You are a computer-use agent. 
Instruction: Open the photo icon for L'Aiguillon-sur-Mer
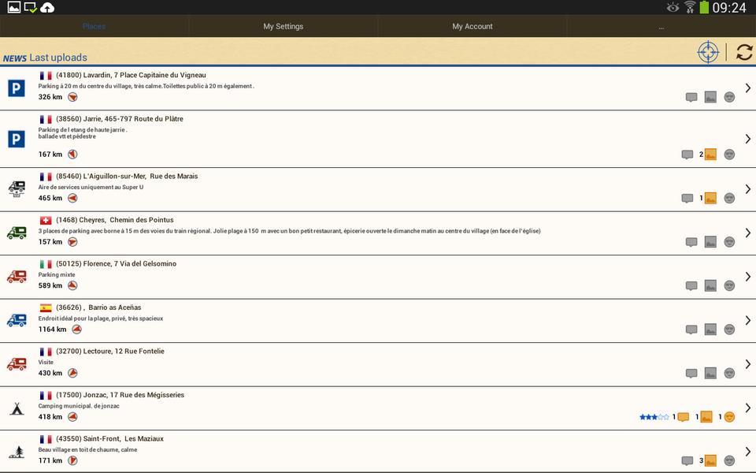click(710, 198)
